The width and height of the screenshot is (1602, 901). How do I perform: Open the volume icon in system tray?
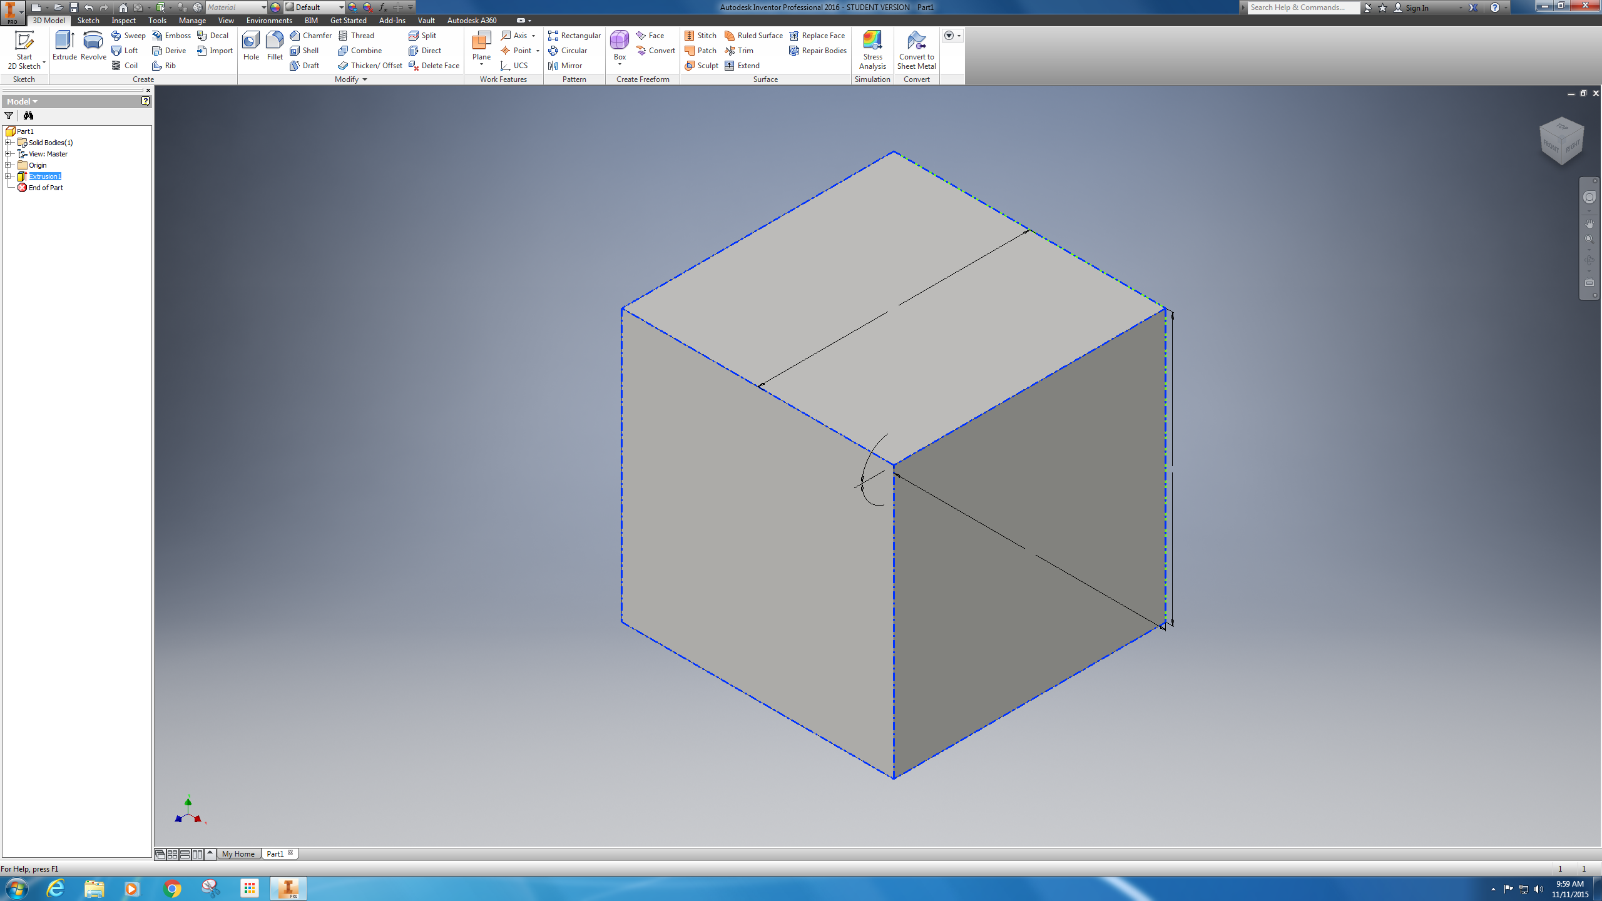[1539, 889]
